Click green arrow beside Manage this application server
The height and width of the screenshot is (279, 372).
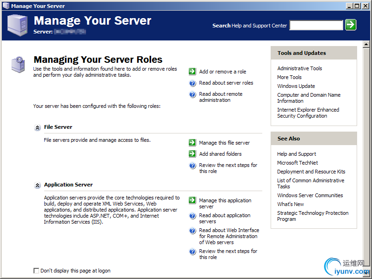pos(193,200)
